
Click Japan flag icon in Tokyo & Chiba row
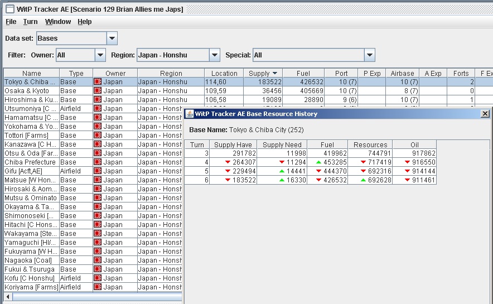[x=98, y=82]
